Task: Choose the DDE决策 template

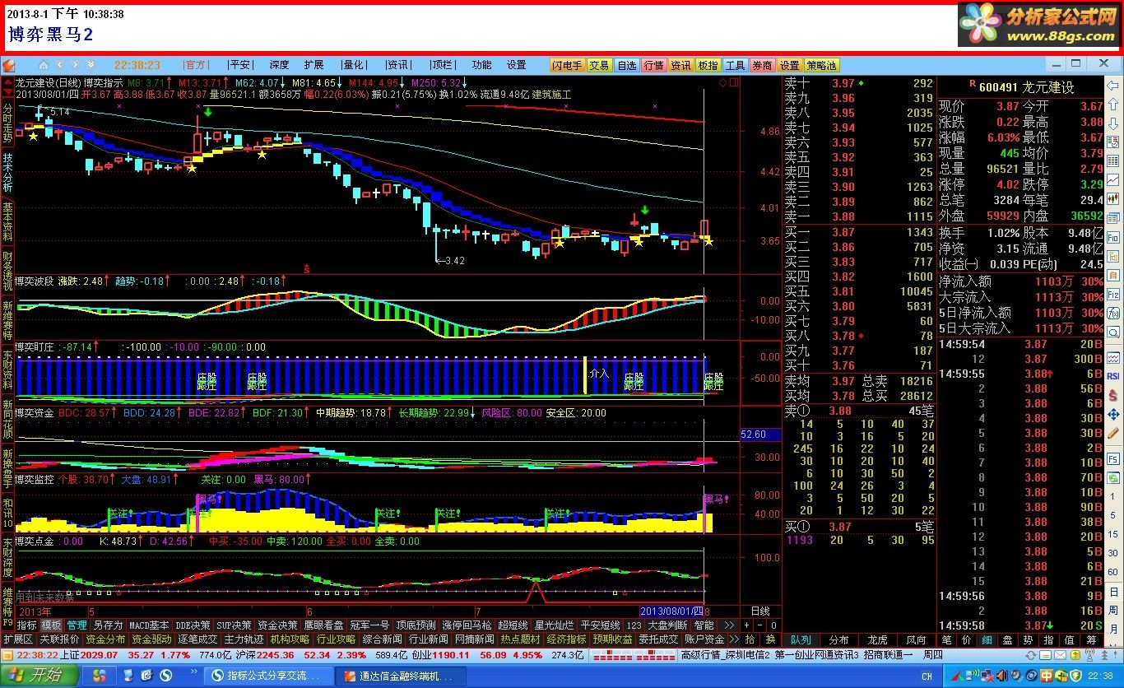Action: (193, 625)
